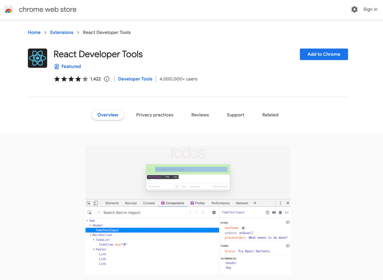This screenshot has width=383, height=280.
Task: Open the Privacy practices tab
Action: (155, 115)
